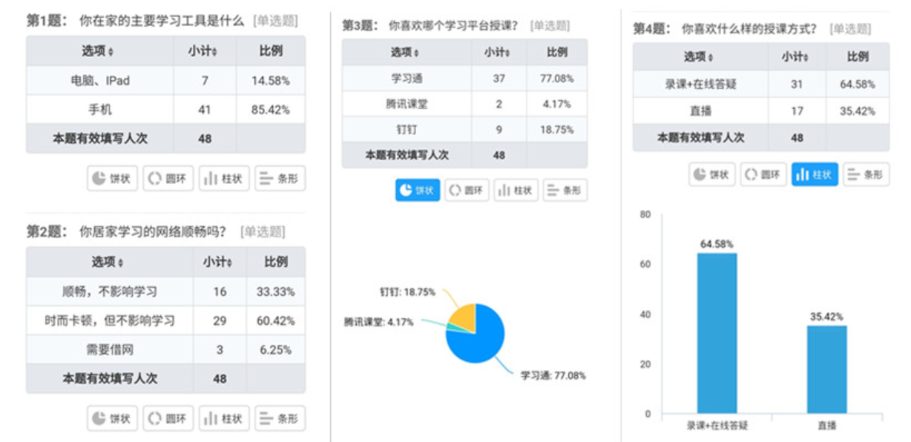911x442 pixels.
Task: Switch question 4 to horizontal bar chart
Action: click(x=866, y=174)
